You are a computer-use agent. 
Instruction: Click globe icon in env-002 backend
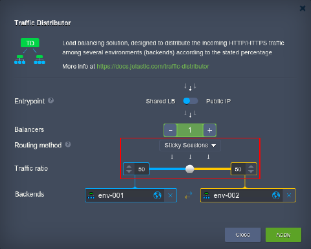click(x=276, y=195)
